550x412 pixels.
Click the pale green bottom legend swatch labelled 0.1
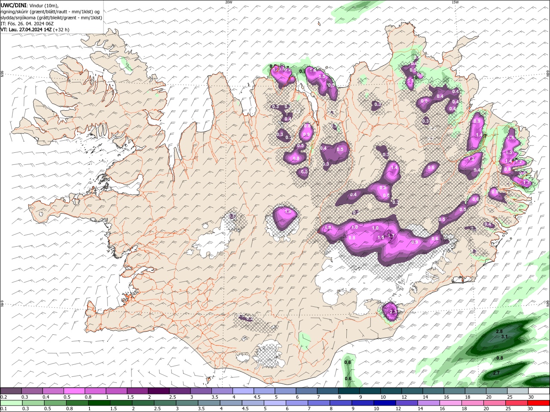coord(11,403)
